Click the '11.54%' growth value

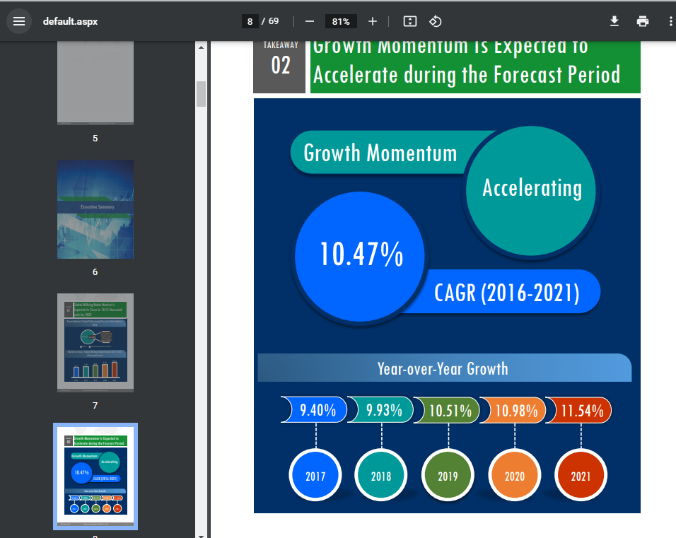tap(583, 411)
